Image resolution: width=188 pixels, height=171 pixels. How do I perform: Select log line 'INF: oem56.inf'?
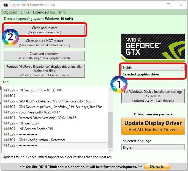pyautogui.click(x=55, y=123)
